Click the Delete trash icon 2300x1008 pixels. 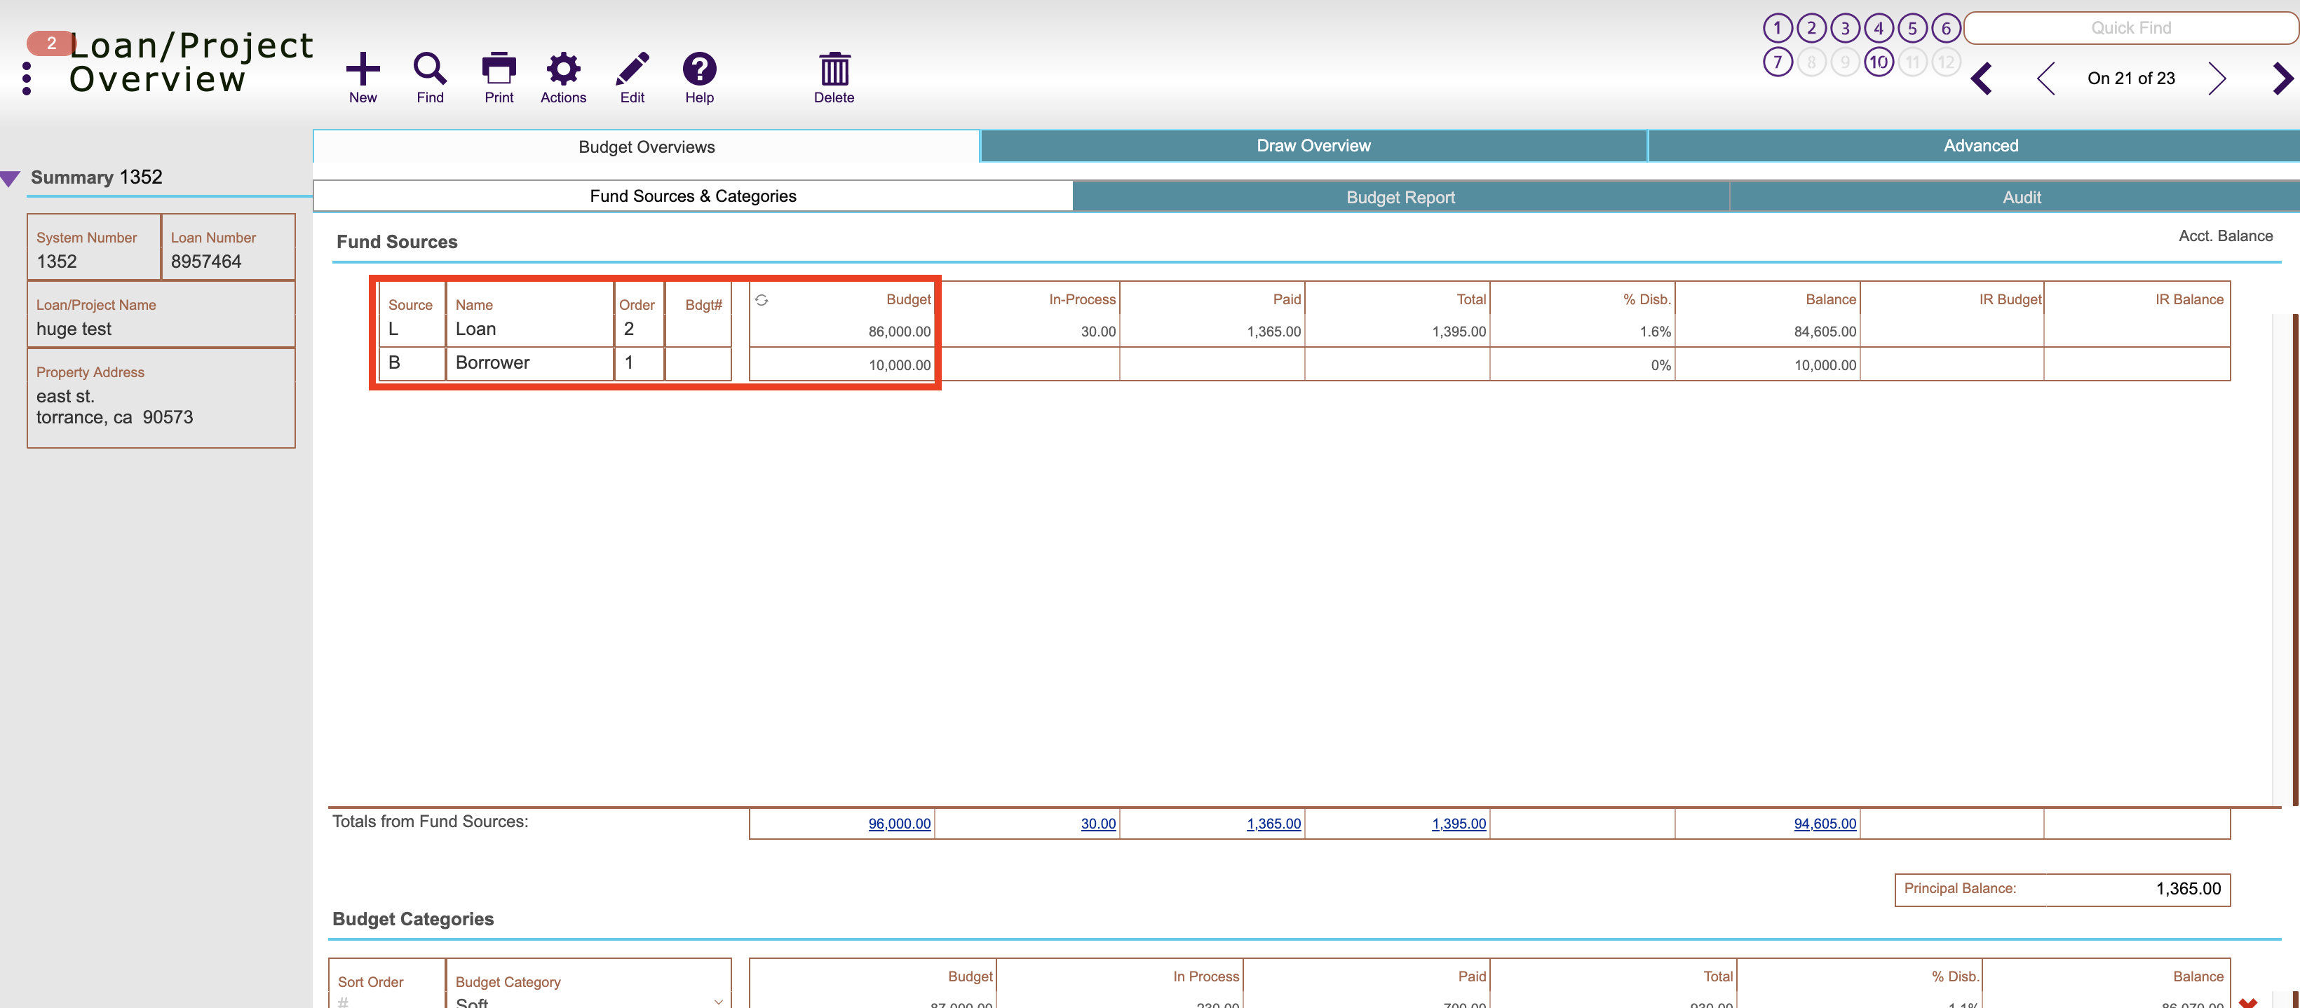pos(834,69)
